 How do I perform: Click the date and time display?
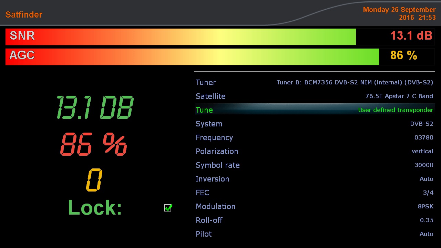(x=399, y=13)
